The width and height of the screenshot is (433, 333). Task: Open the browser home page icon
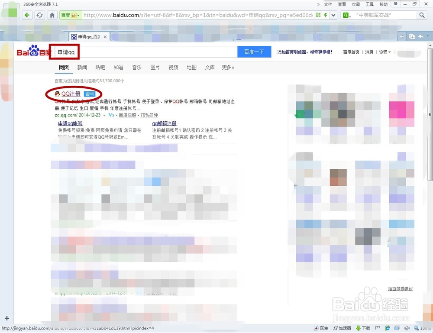52,15
